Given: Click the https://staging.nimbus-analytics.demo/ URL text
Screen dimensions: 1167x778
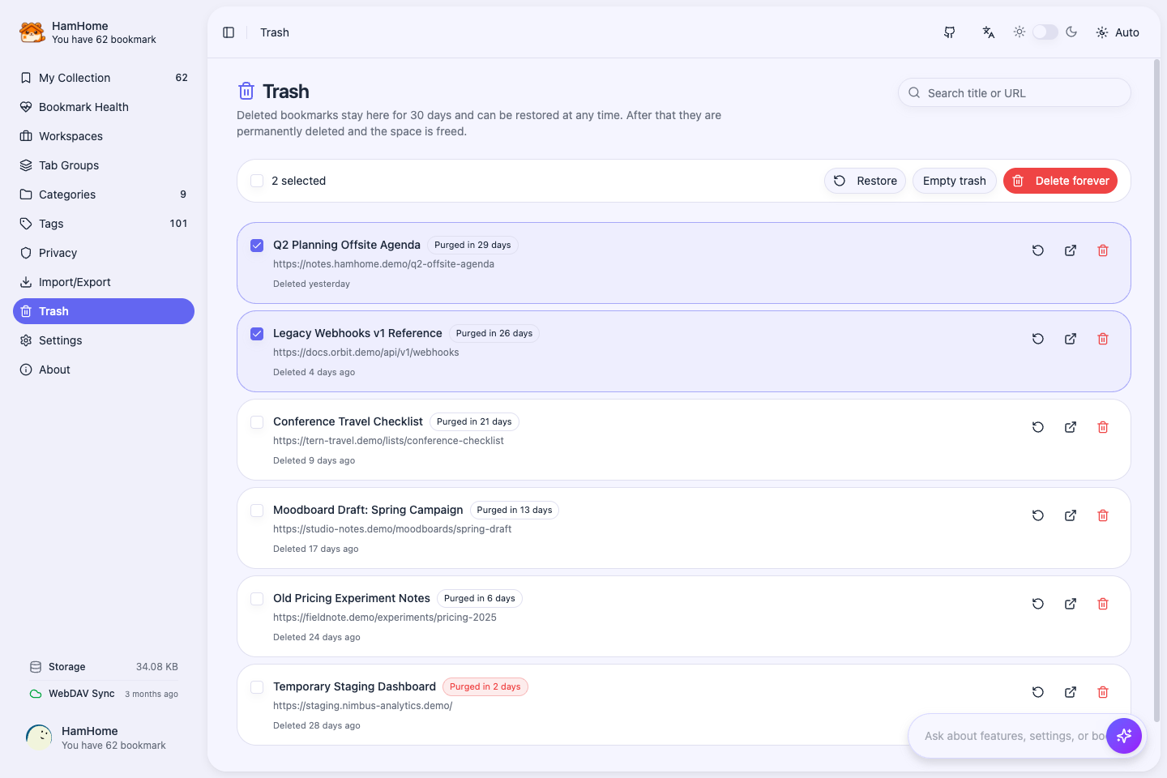Looking at the screenshot, I should (x=363, y=706).
